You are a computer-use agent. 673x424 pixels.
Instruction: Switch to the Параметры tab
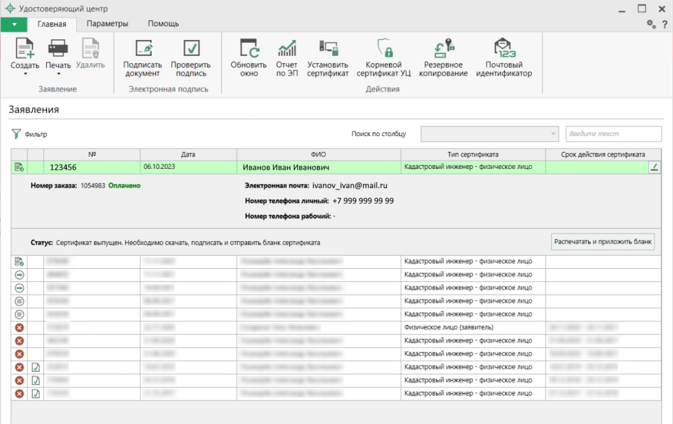tap(107, 24)
